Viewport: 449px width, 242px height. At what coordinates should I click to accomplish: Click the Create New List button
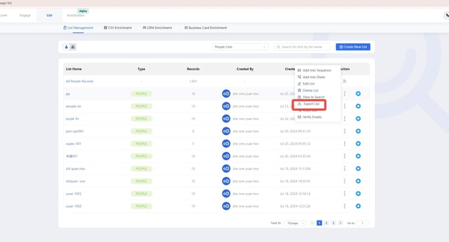353,47
